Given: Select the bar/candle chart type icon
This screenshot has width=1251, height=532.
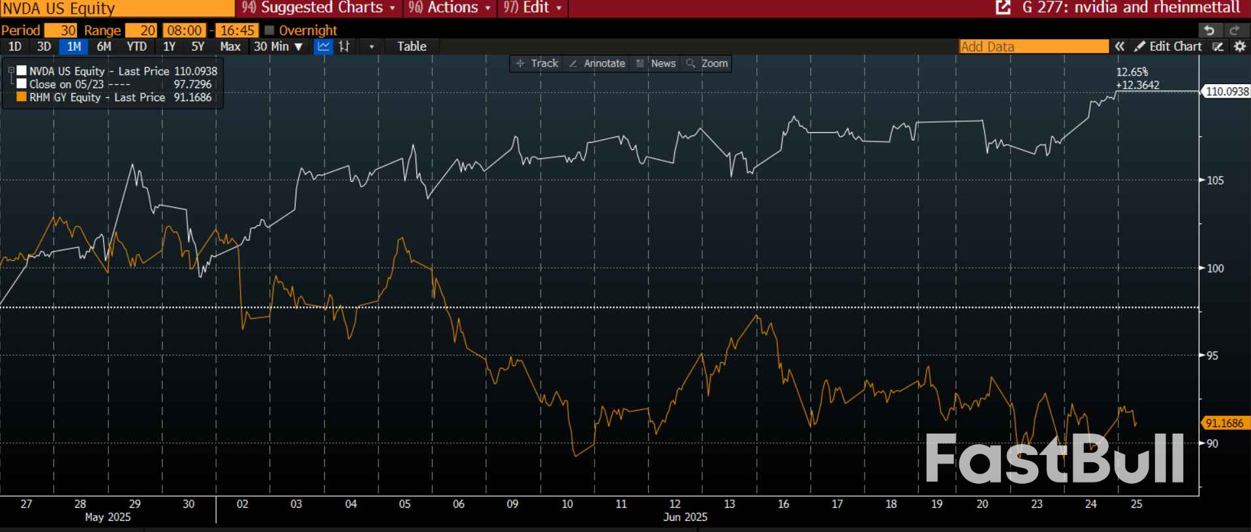Looking at the screenshot, I should [344, 46].
